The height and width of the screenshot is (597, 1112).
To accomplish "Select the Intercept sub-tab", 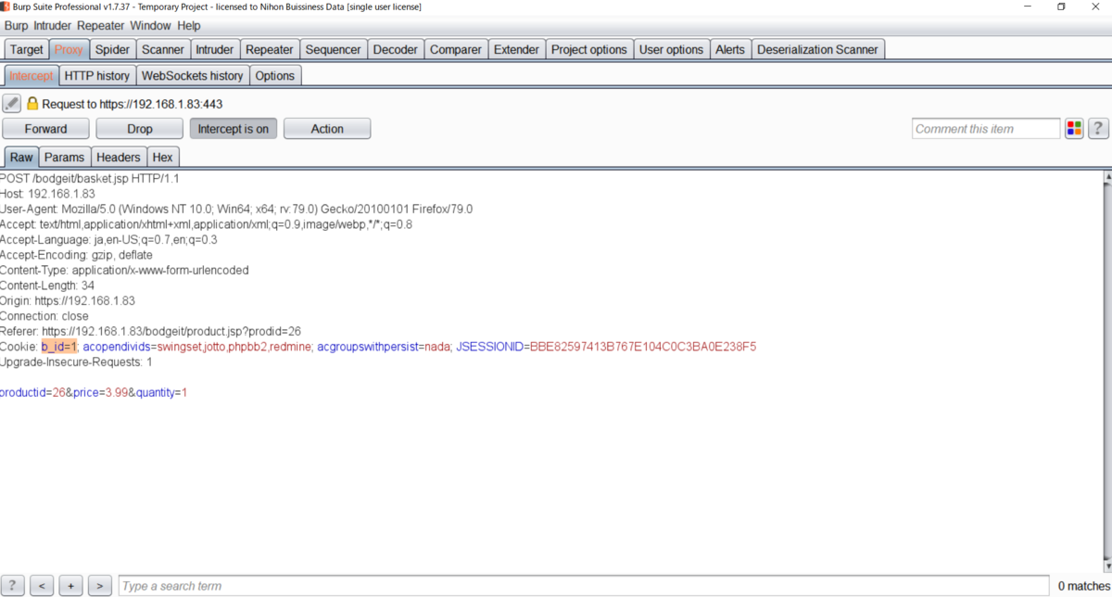I will point(32,75).
